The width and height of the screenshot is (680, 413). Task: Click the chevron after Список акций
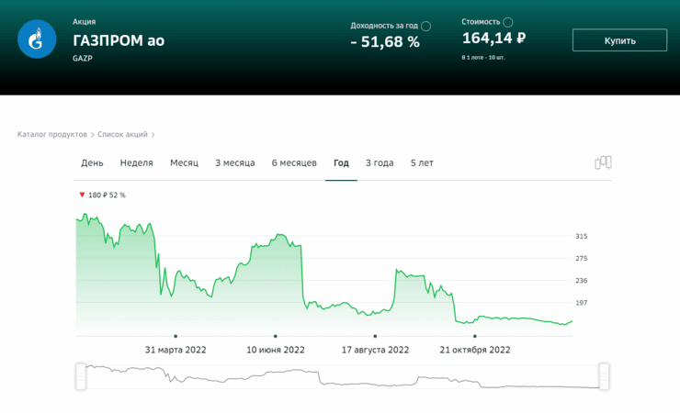tap(153, 135)
